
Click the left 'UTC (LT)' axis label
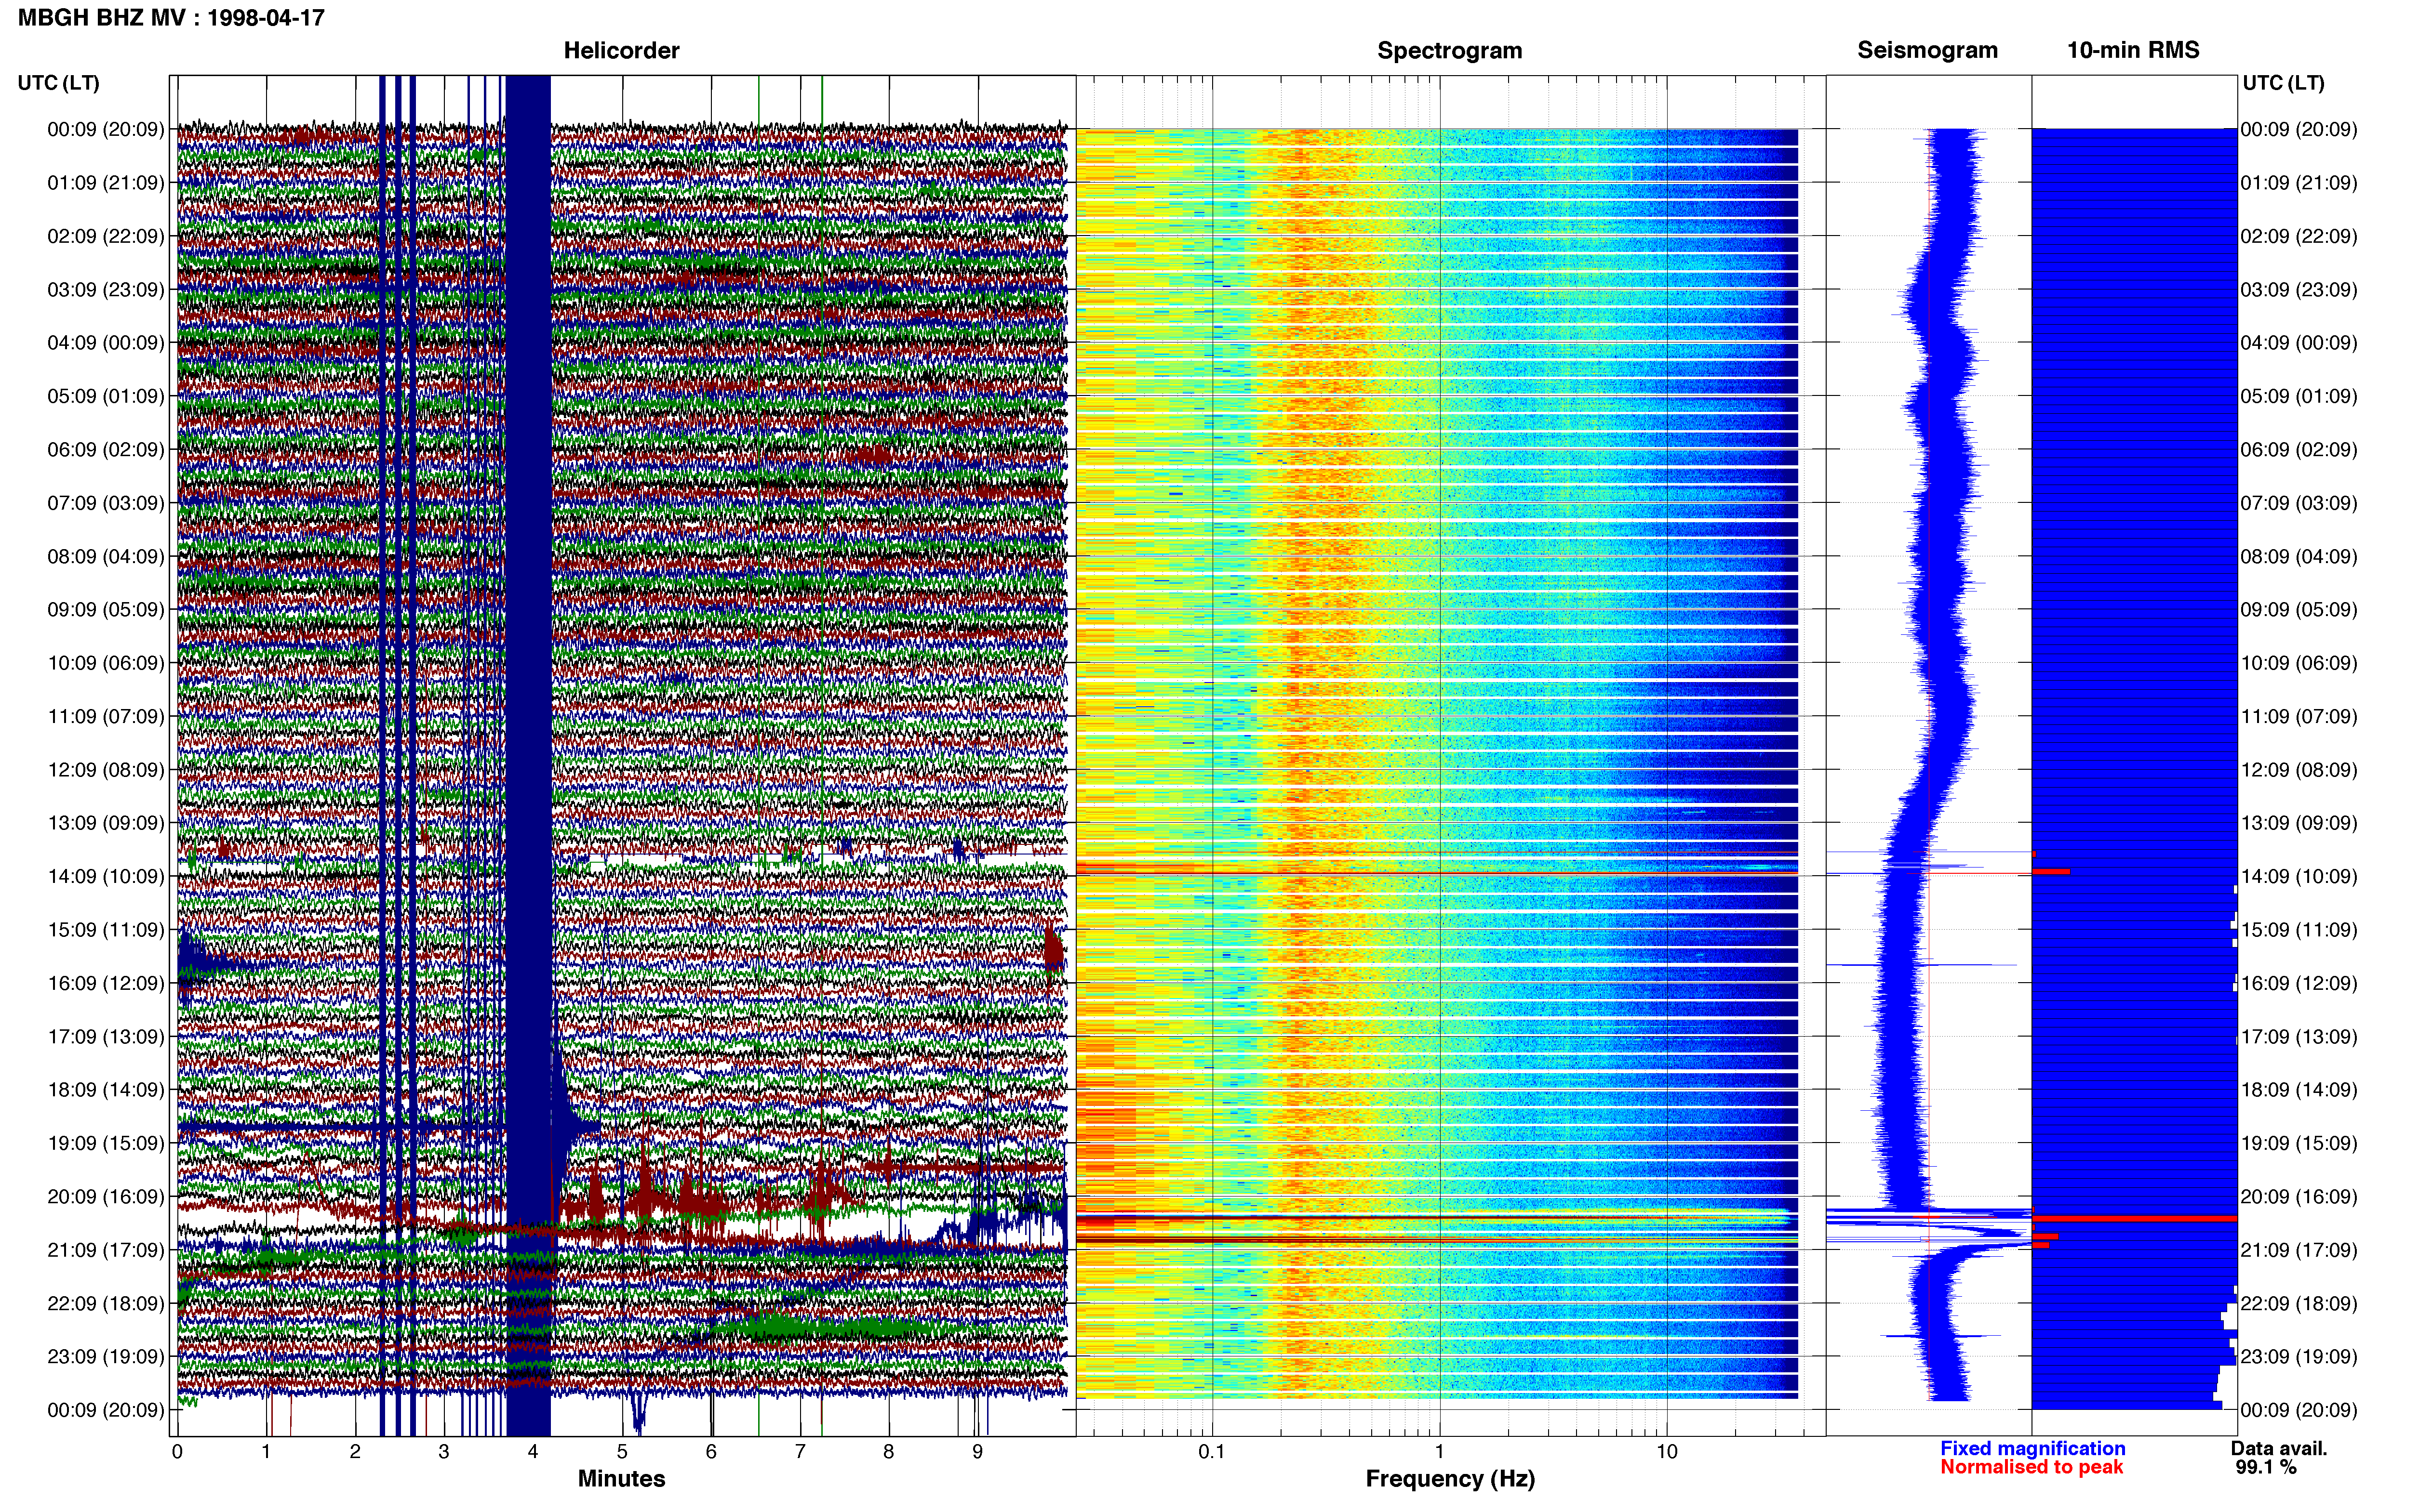point(59,83)
